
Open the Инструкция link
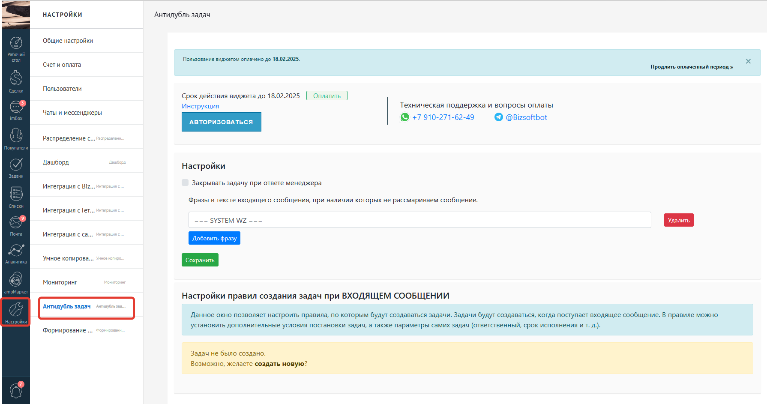pos(200,106)
